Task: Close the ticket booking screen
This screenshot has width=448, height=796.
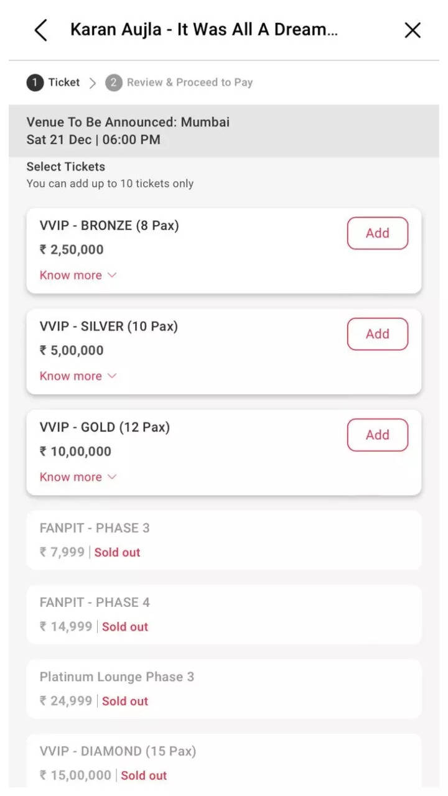Action: (413, 30)
